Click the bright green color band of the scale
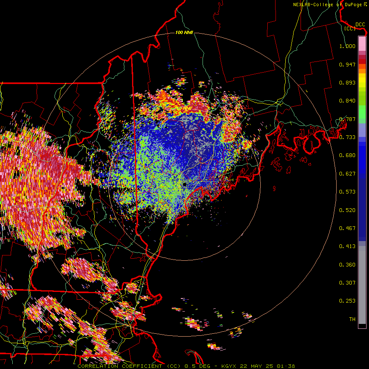 tap(362, 112)
